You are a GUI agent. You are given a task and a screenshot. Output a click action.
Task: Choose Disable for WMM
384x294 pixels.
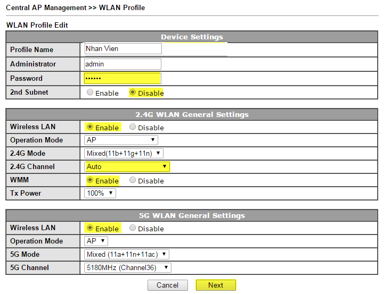(133, 180)
